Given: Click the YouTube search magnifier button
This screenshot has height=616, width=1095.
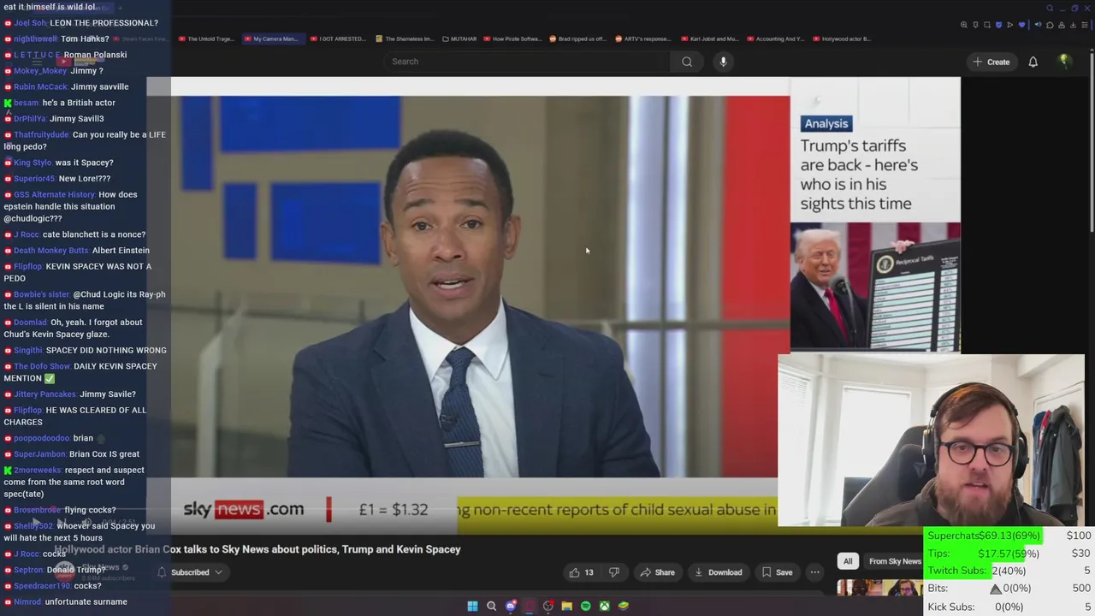Looking at the screenshot, I should pos(687,62).
